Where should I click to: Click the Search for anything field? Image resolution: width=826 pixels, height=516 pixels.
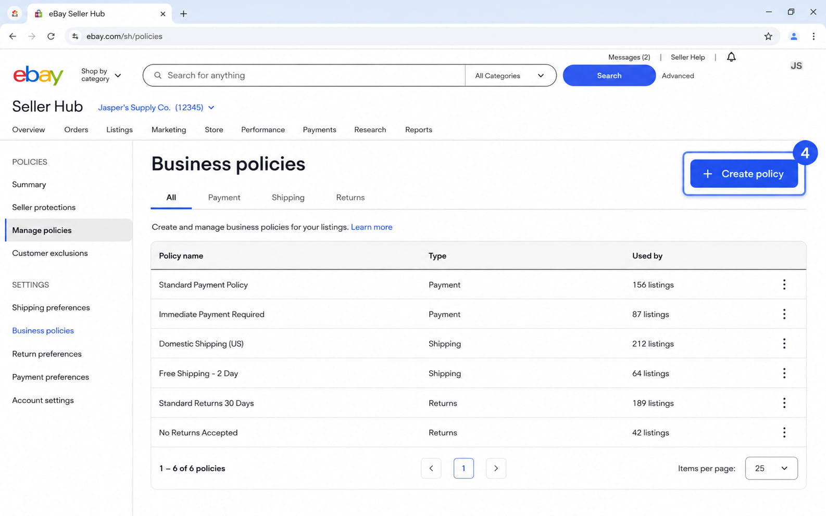coord(304,75)
